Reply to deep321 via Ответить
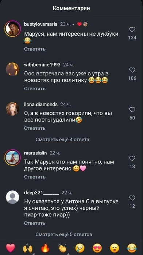Screen dimensions: 143x255 point(35,223)
